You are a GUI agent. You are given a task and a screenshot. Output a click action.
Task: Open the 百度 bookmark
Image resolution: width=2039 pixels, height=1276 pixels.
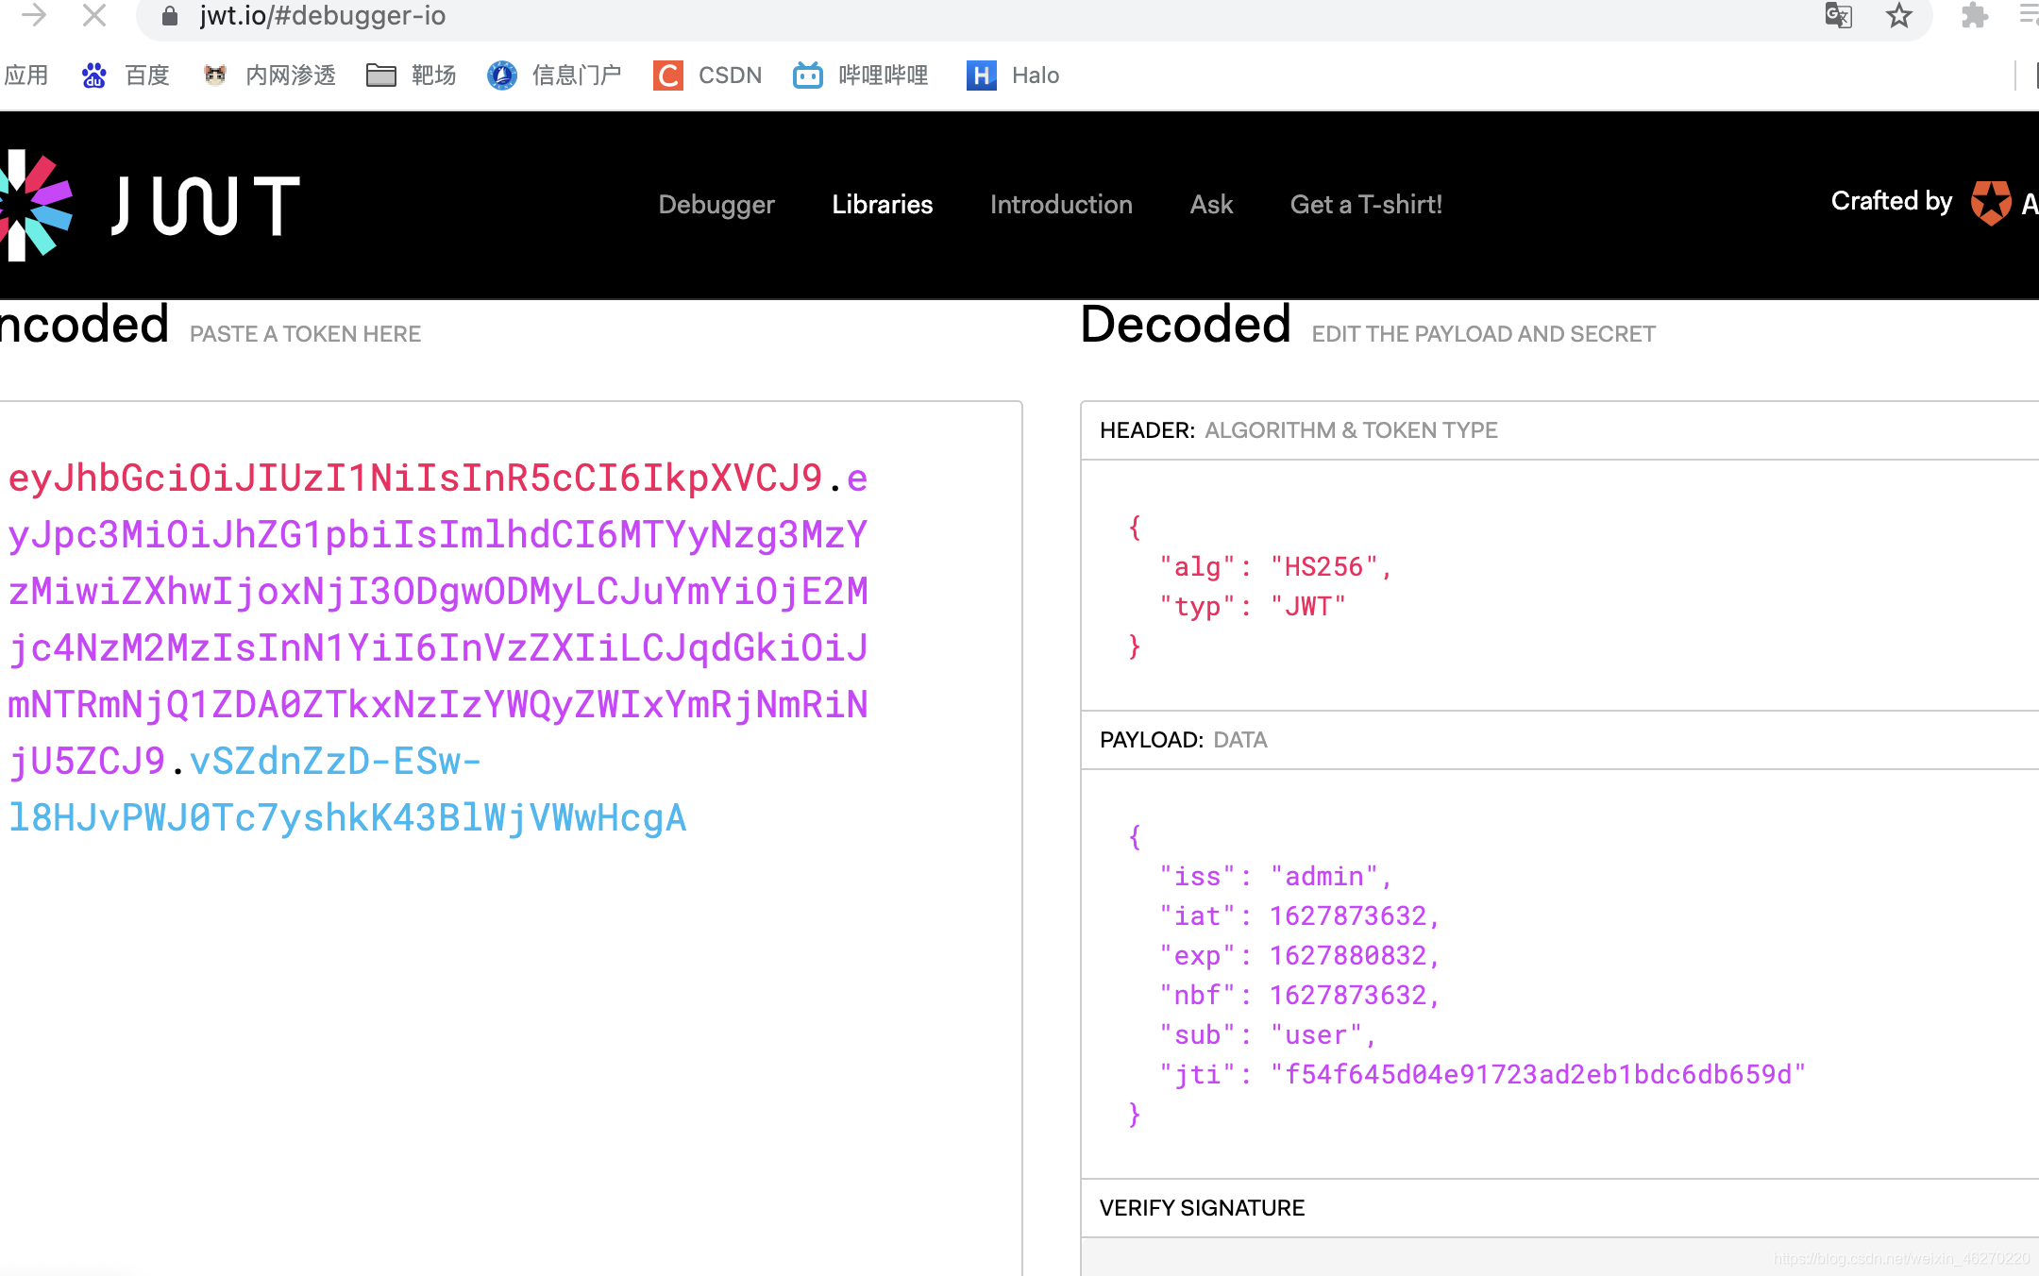(126, 76)
